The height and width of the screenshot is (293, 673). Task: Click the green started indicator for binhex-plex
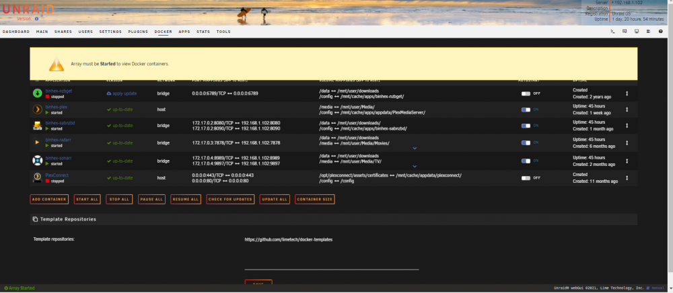(48, 113)
